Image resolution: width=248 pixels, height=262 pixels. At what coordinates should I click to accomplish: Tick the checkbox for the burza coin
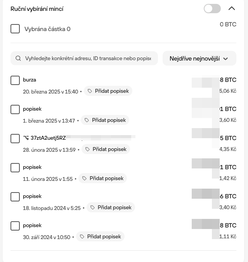coord(15,80)
